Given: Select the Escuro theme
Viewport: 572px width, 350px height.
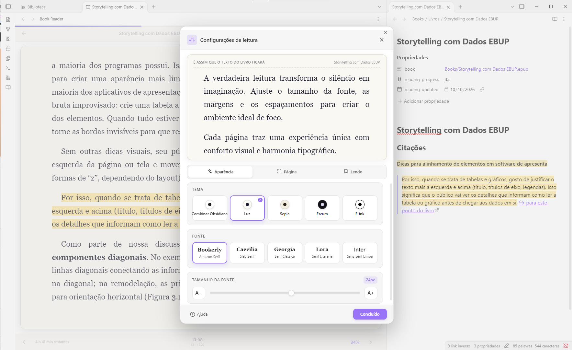Looking at the screenshot, I should coord(322,208).
